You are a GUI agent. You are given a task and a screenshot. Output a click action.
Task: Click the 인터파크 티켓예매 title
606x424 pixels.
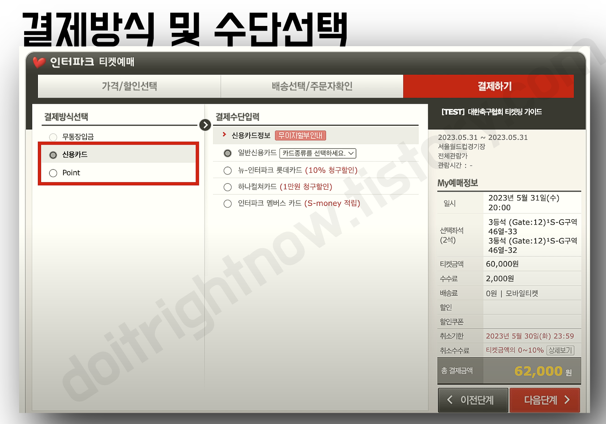point(92,62)
